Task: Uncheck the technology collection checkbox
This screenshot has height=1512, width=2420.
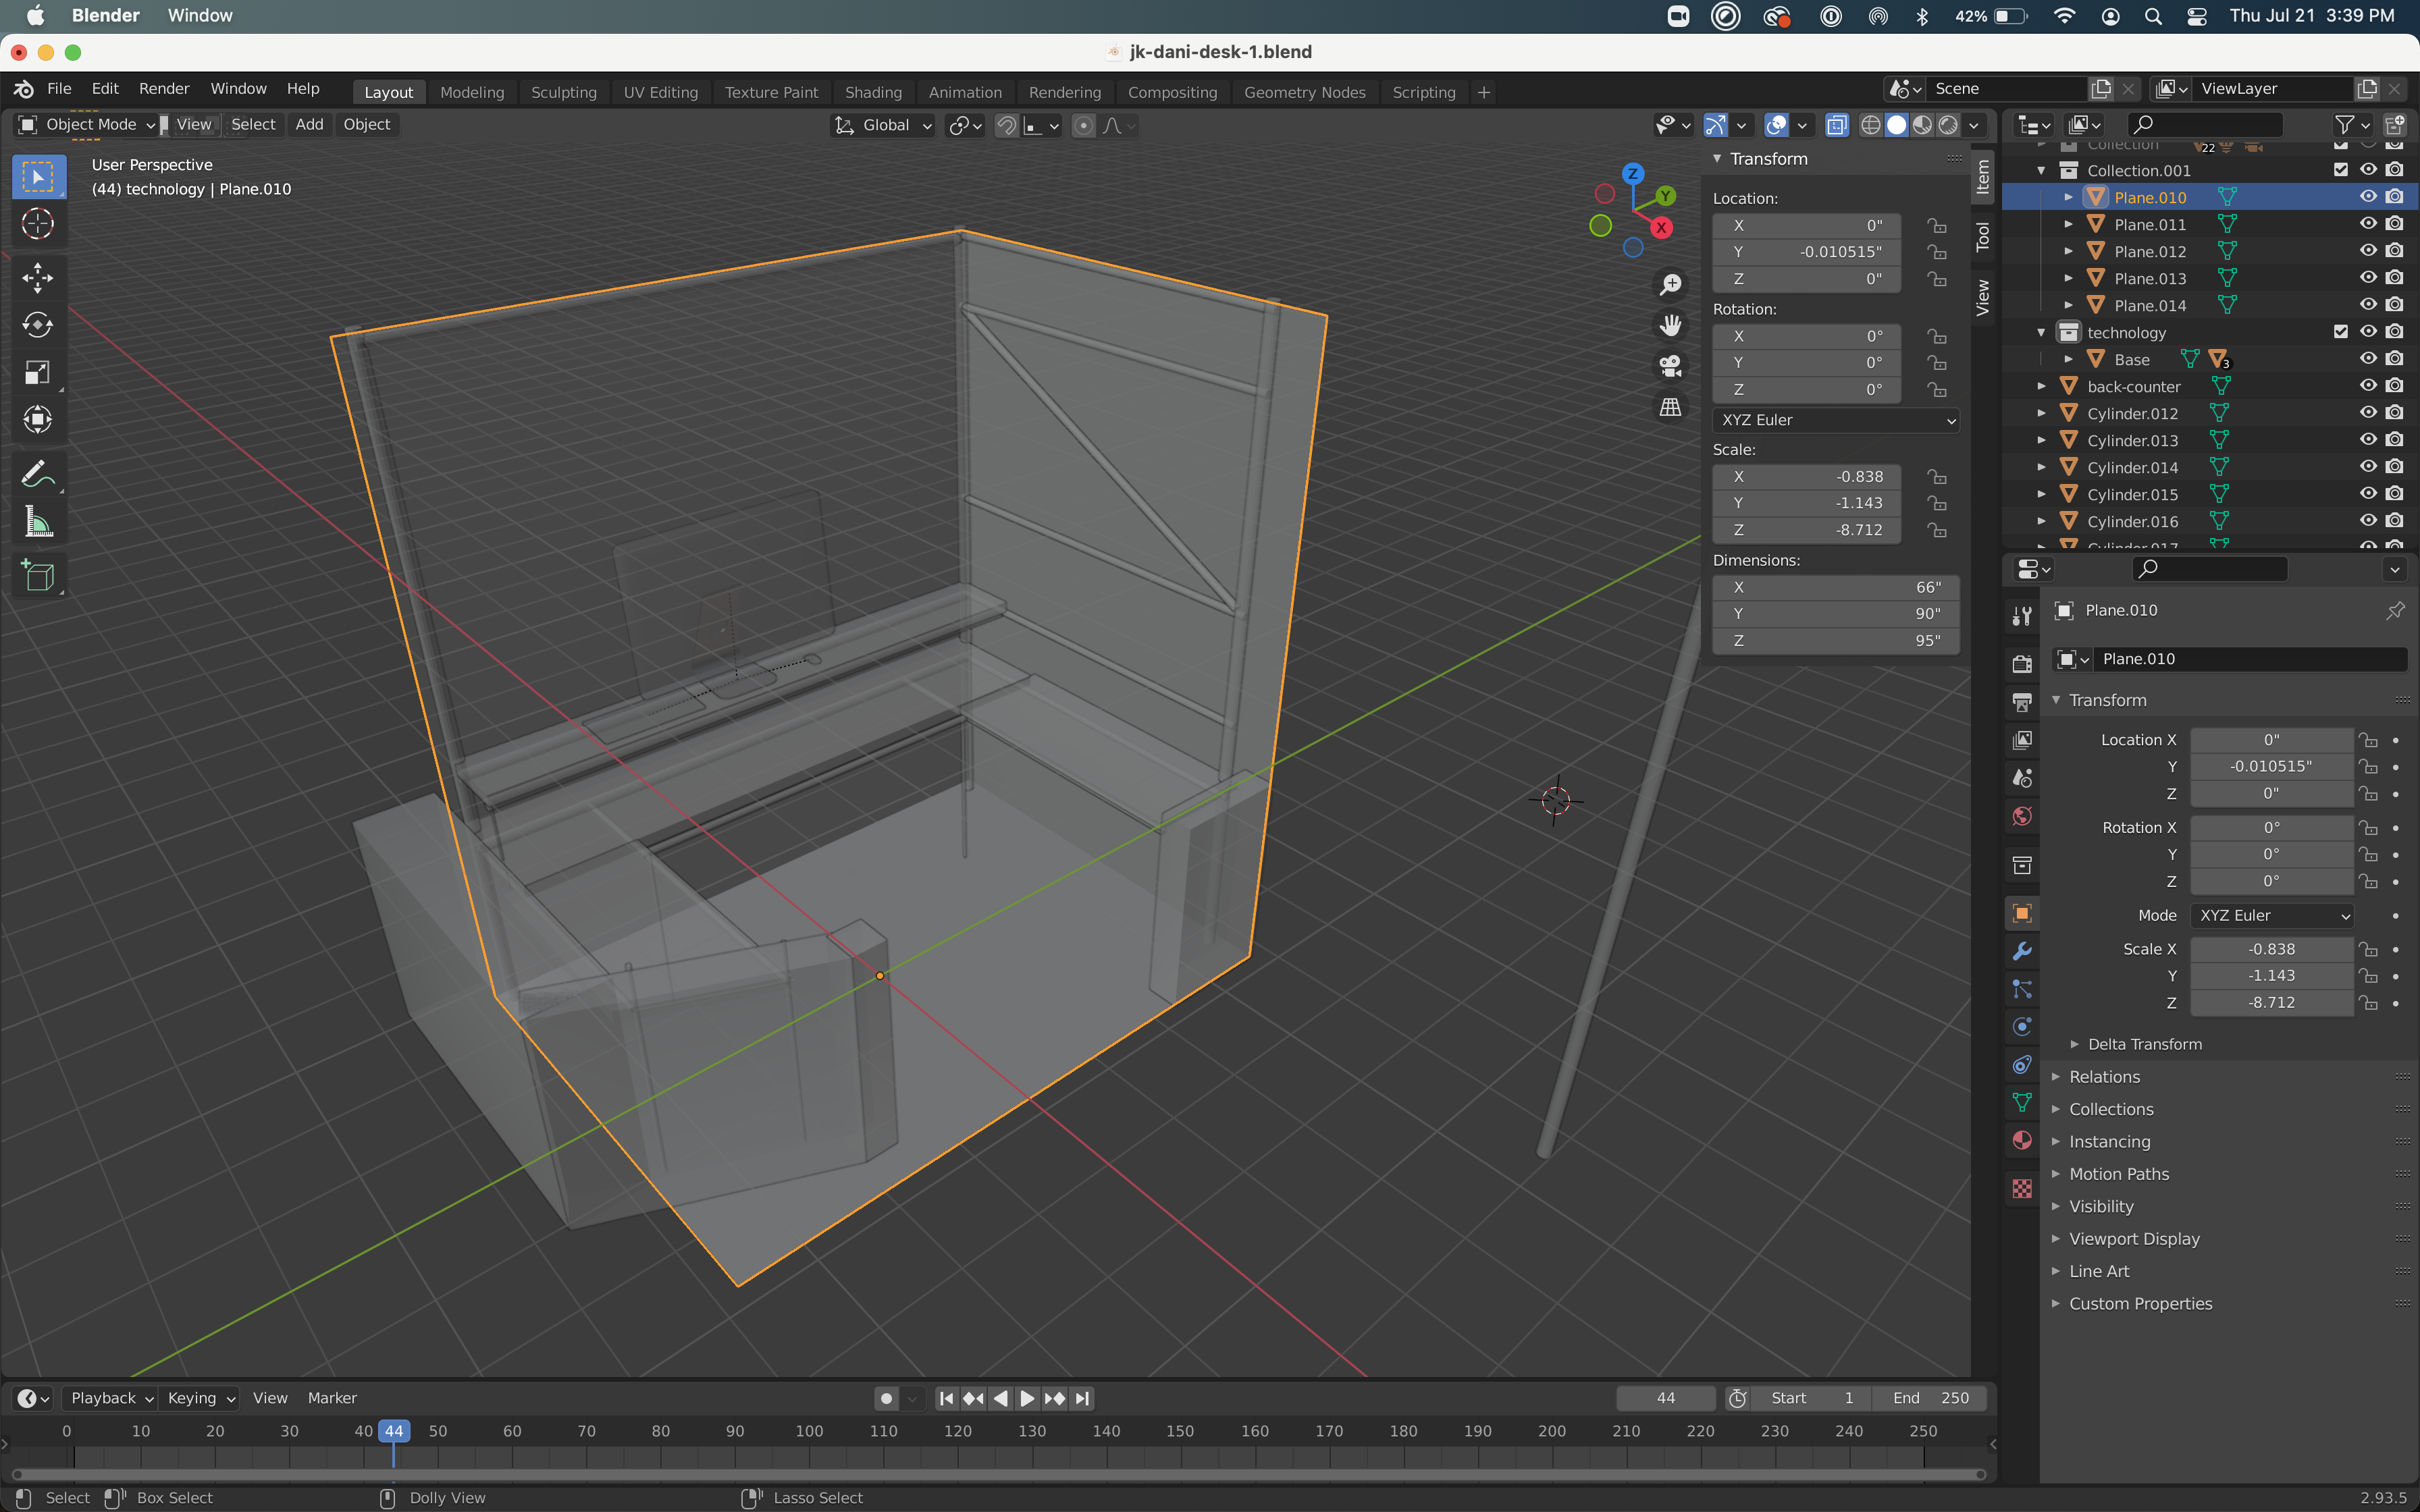Action: [x=2340, y=332]
